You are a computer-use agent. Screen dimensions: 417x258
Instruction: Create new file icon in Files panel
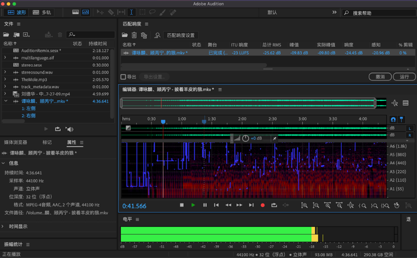click(27, 35)
